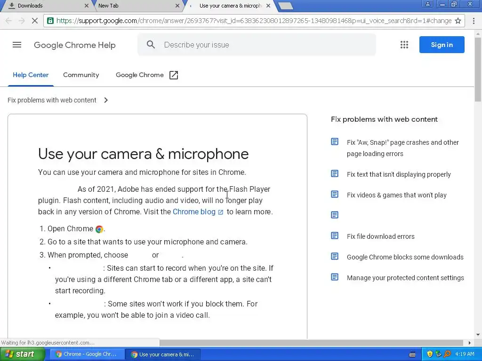Screen dimensions: 482x361
Task: Click article icon for Fix file download errors
Action: tap(335, 235)
